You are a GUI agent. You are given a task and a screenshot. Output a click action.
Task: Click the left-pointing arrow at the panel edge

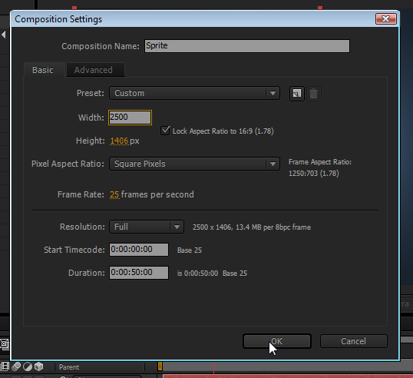(x=3, y=35)
